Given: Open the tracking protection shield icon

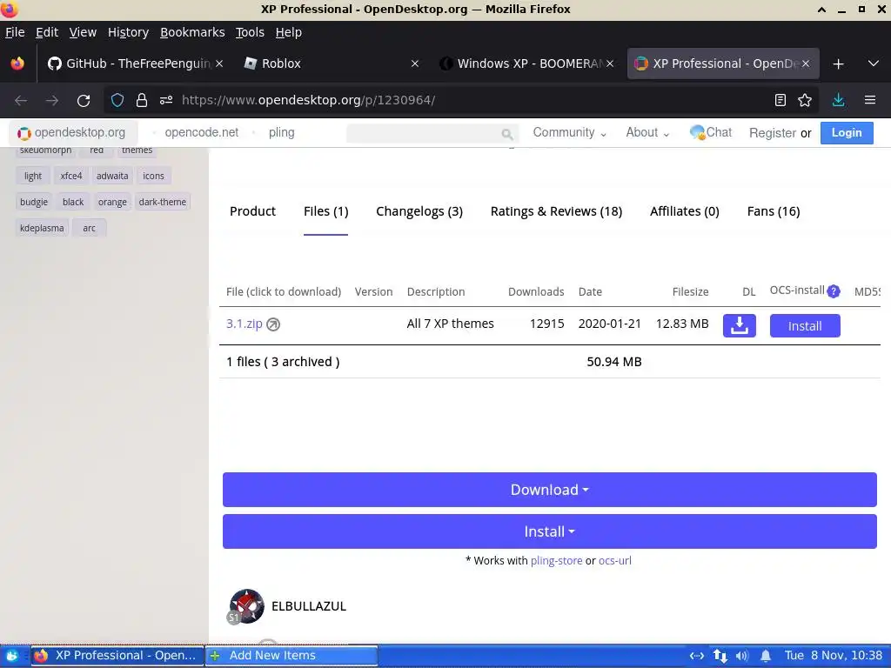Looking at the screenshot, I should [x=117, y=101].
